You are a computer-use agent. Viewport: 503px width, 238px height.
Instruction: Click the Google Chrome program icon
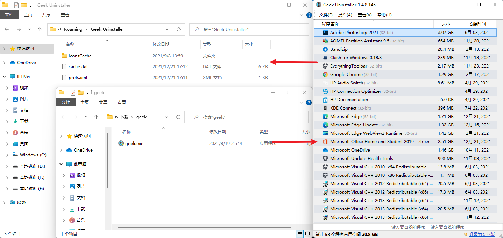pos(326,74)
